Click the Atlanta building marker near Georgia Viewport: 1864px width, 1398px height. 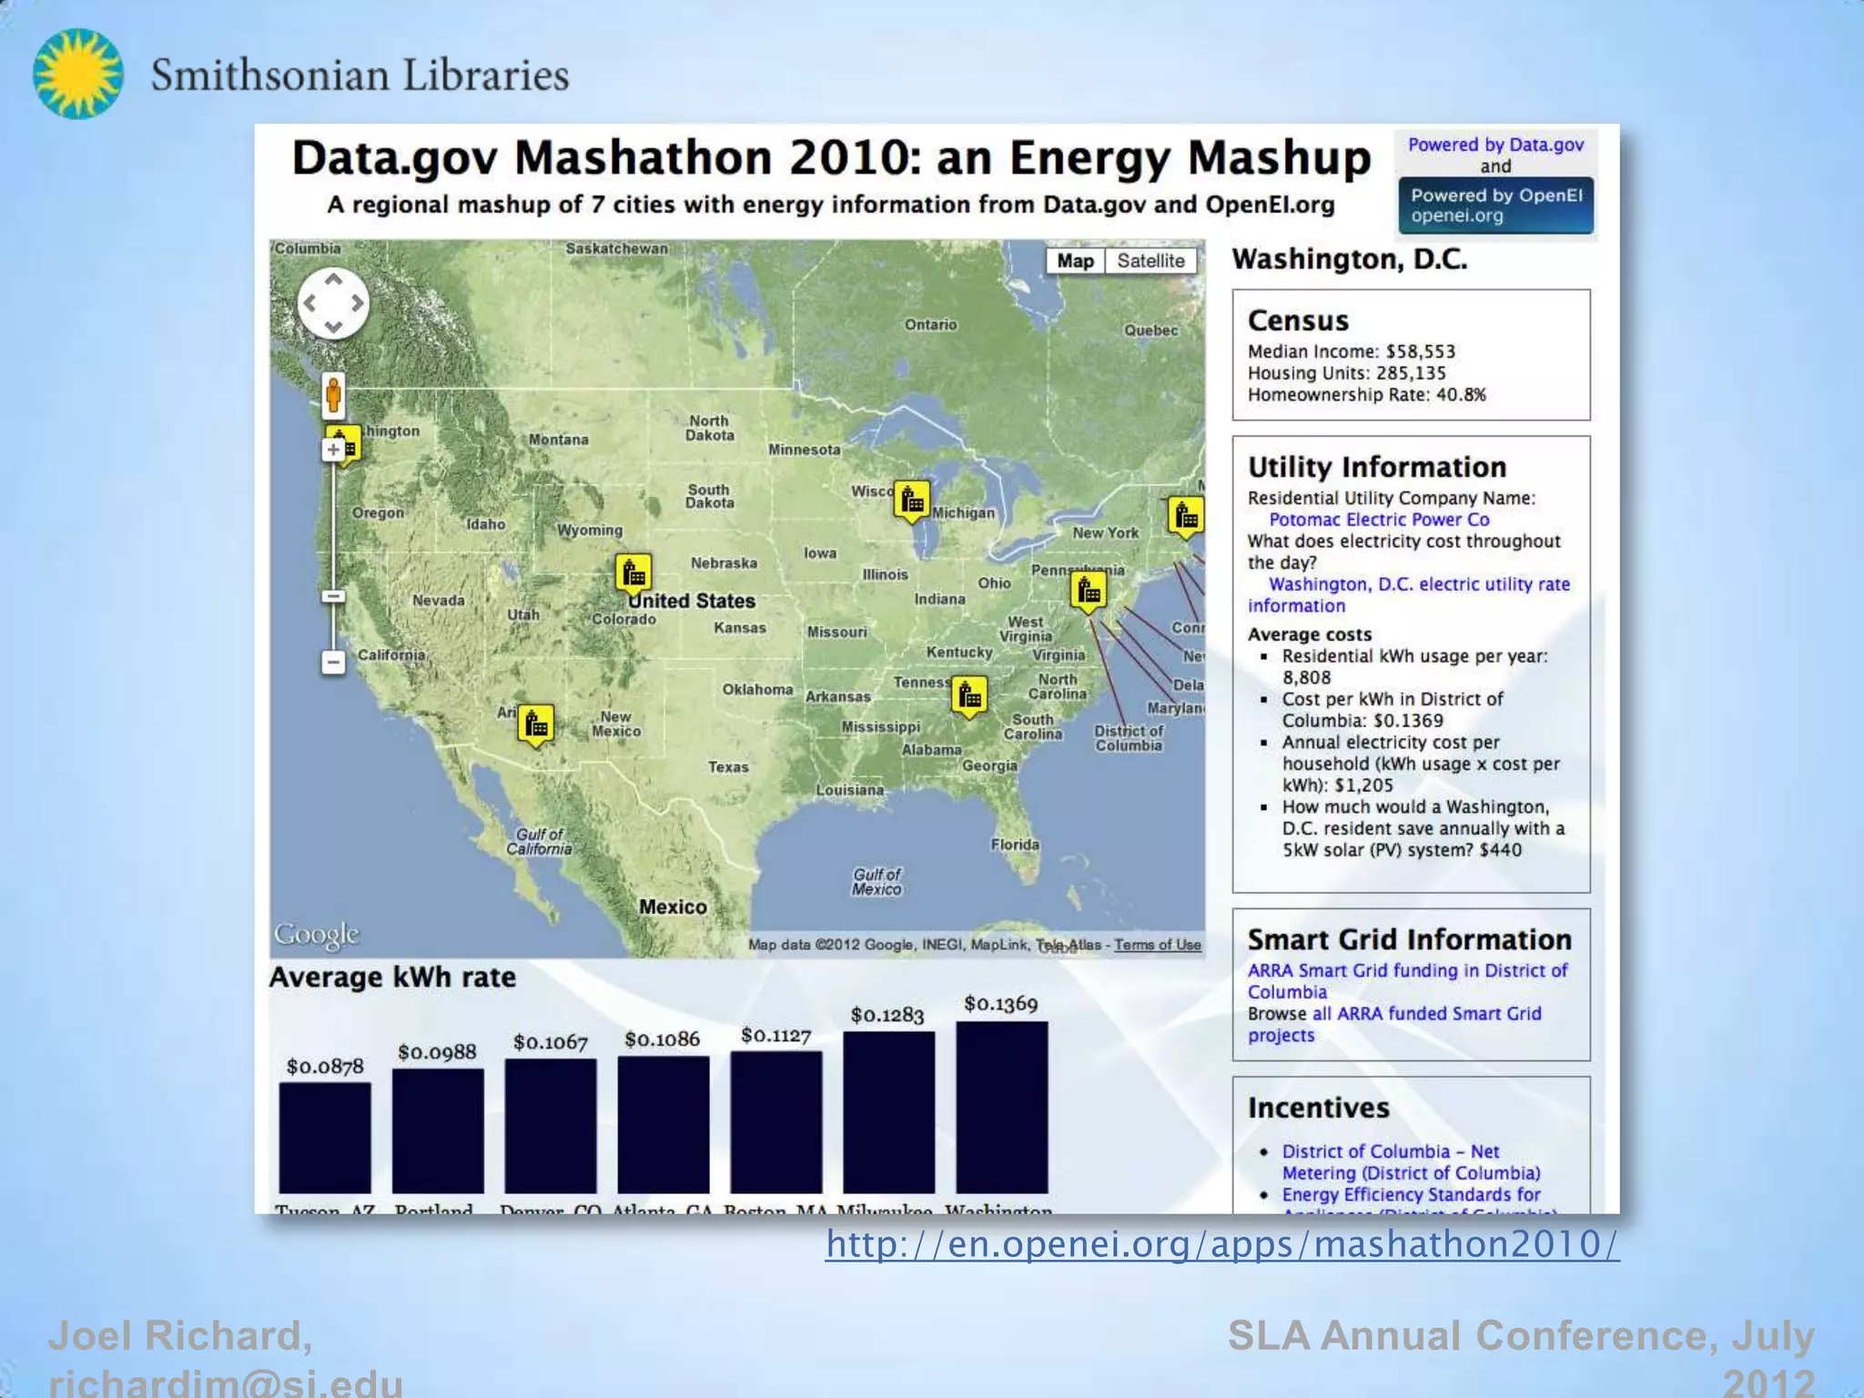(x=969, y=696)
